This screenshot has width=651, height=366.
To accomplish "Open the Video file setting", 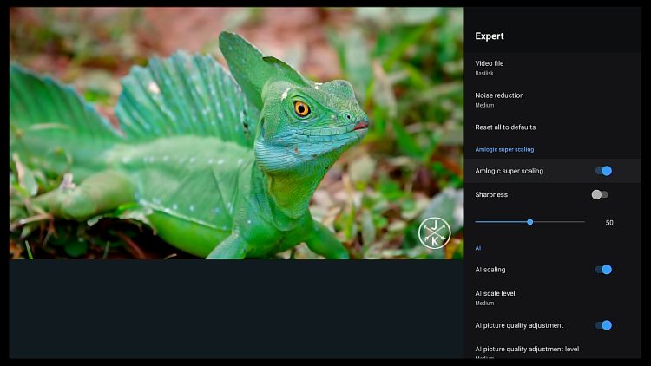I will 552,68.
